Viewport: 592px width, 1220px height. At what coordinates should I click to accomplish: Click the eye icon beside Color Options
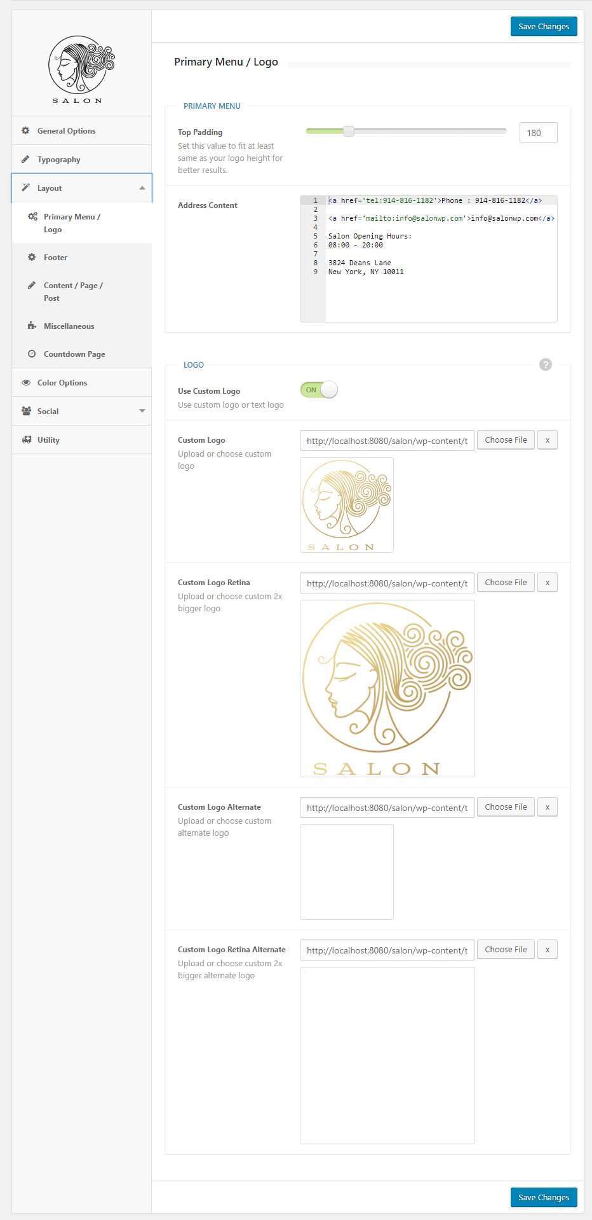[26, 382]
